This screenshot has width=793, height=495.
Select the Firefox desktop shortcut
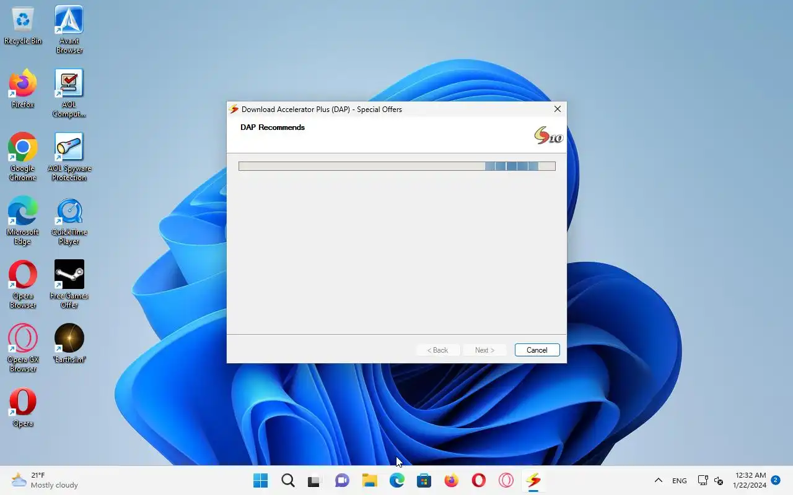click(23, 90)
